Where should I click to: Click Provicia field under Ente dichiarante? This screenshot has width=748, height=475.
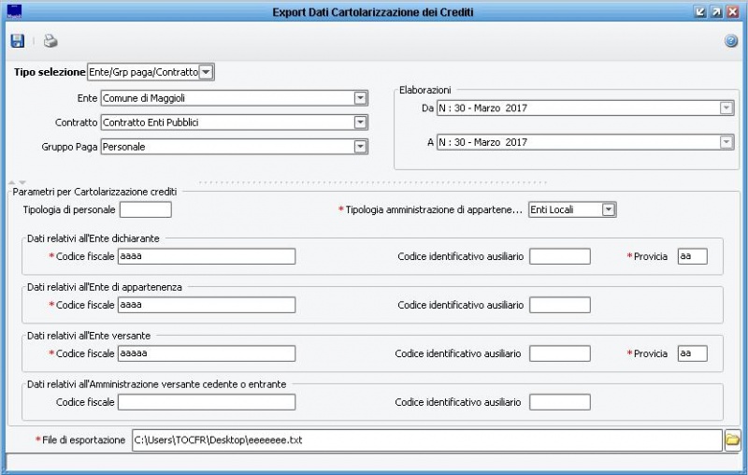click(693, 256)
